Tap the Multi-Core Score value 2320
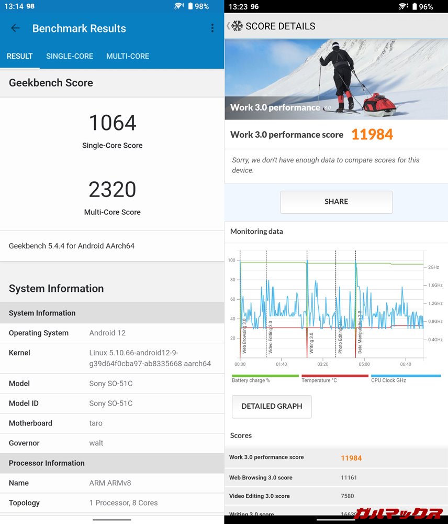The image size is (448, 524). pos(113,190)
